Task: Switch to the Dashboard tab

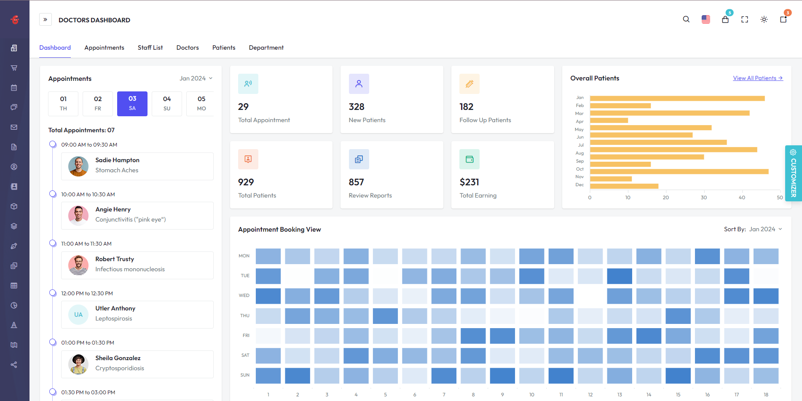Action: (x=55, y=48)
